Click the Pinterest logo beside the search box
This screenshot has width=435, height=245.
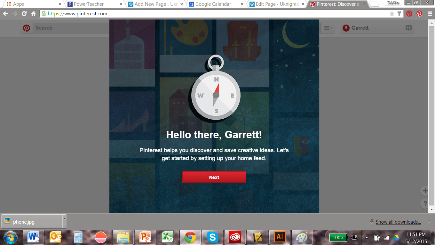(x=27, y=28)
